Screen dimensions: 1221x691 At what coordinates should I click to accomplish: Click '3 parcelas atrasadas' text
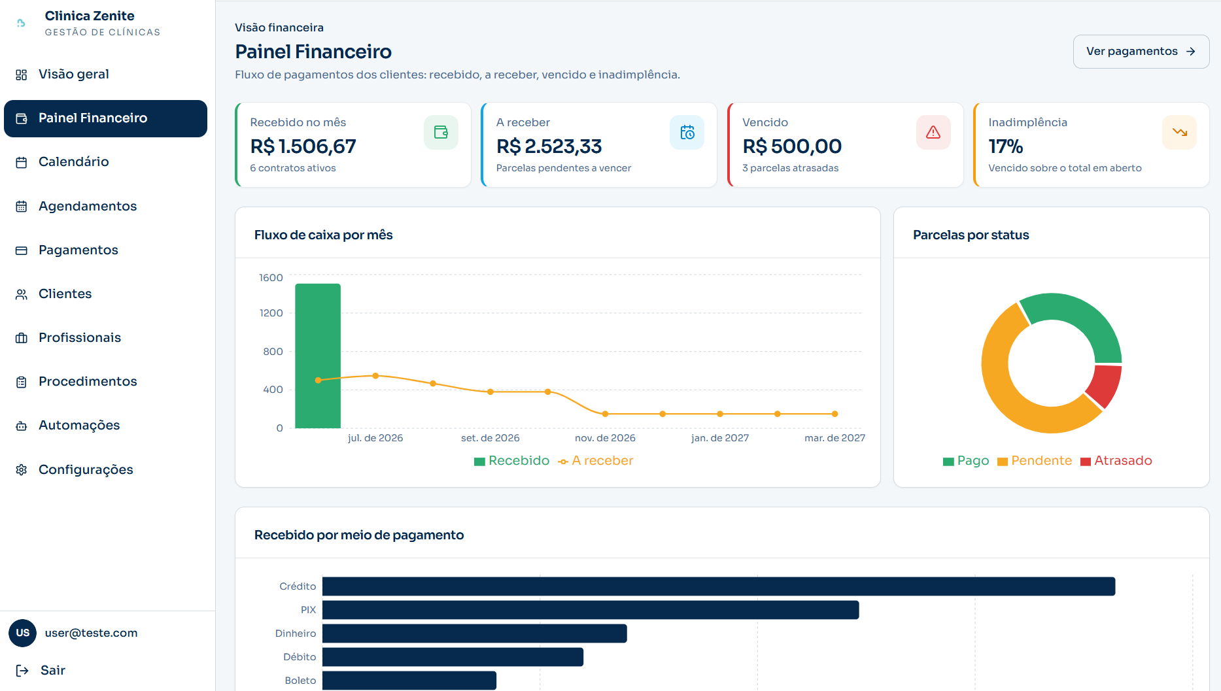pos(791,168)
